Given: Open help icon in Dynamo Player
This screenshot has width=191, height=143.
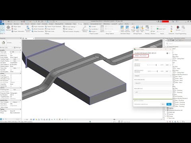Looking at the screenshot, I should tap(167, 53).
